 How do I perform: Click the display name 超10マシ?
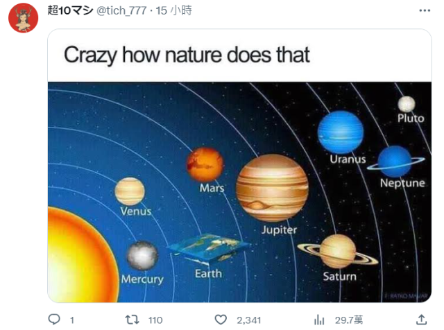pyautogui.click(x=68, y=10)
